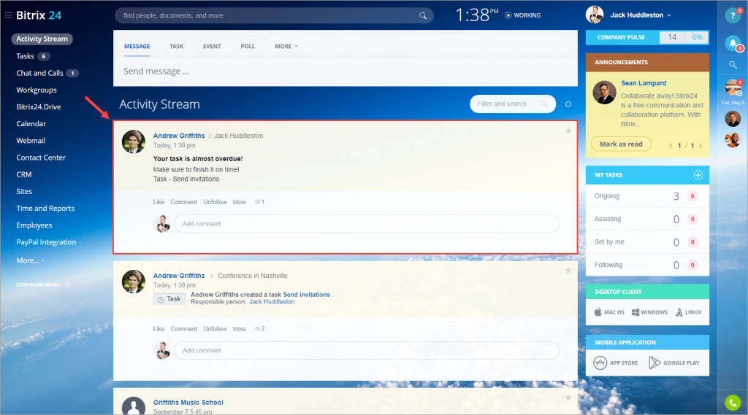This screenshot has width=748, height=415.
Task: Expand the MORE post type dropdown
Action: click(x=286, y=46)
